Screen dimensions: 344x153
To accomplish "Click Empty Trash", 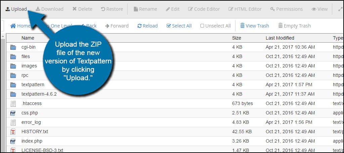I will [294, 26].
